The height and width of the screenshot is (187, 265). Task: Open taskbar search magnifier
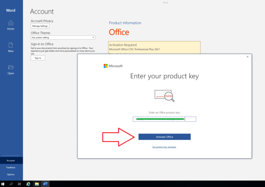(11, 184)
